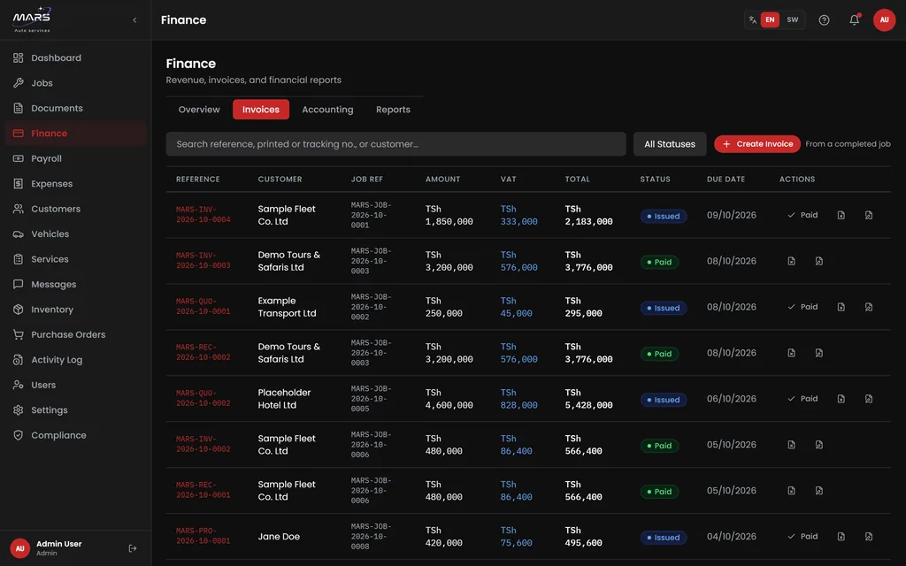Open the notifications bell

[x=854, y=19]
